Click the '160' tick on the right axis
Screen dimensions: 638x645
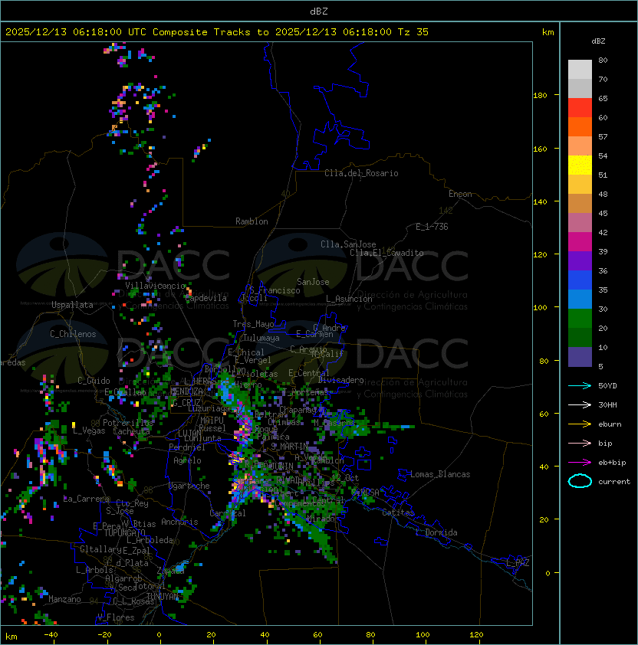tap(540, 149)
